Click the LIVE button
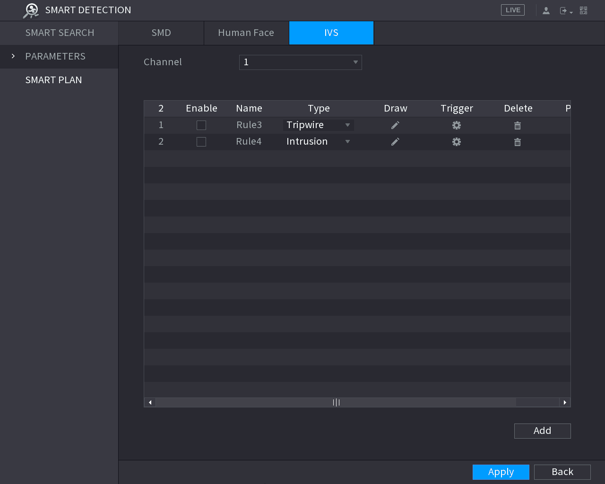 tap(513, 10)
